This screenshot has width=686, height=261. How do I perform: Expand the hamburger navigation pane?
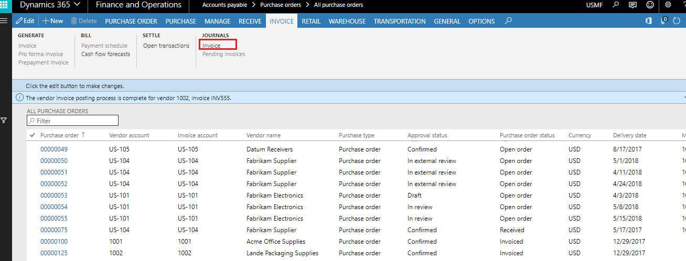[4, 21]
